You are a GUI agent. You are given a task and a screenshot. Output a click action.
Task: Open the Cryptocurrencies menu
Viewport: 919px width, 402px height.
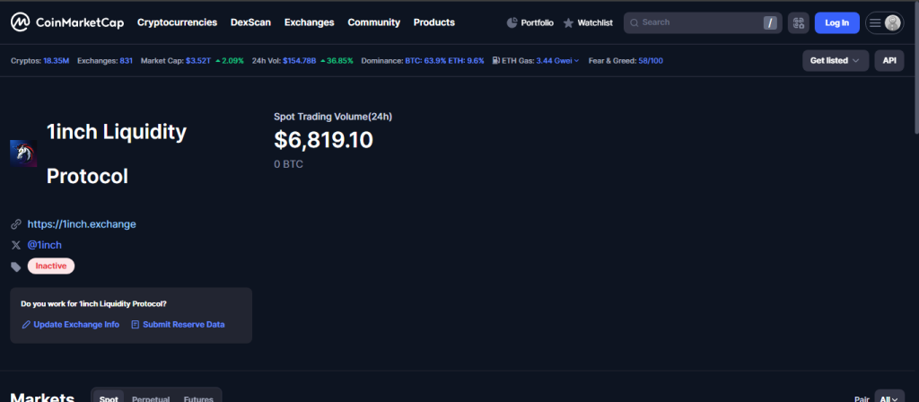177,22
